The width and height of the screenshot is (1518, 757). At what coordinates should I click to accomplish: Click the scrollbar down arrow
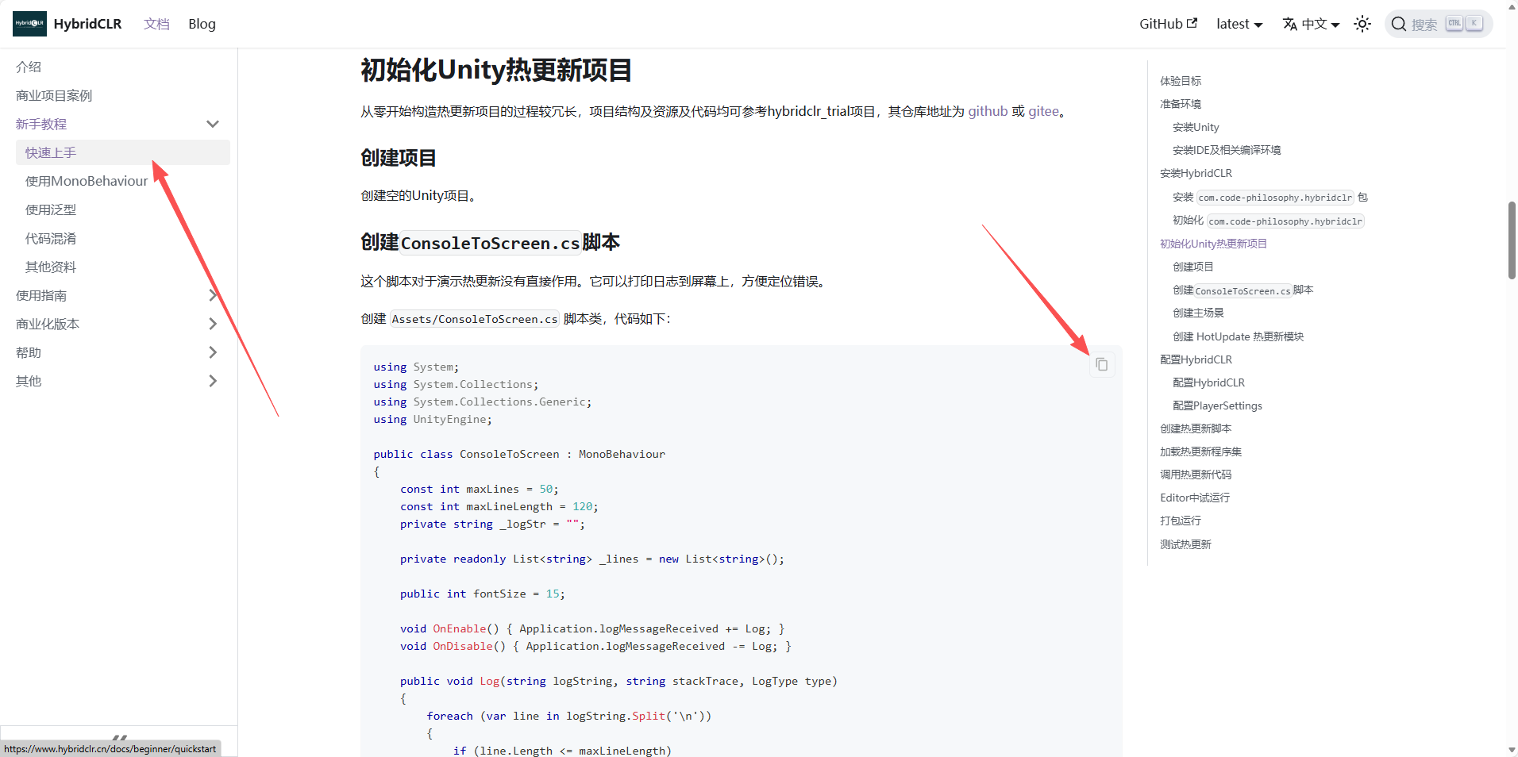click(x=1512, y=750)
